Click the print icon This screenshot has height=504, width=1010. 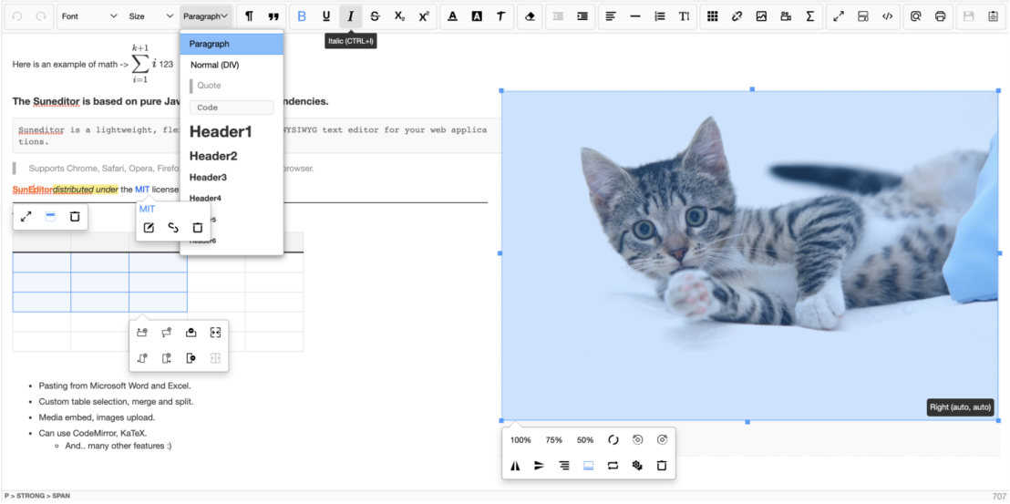point(940,16)
